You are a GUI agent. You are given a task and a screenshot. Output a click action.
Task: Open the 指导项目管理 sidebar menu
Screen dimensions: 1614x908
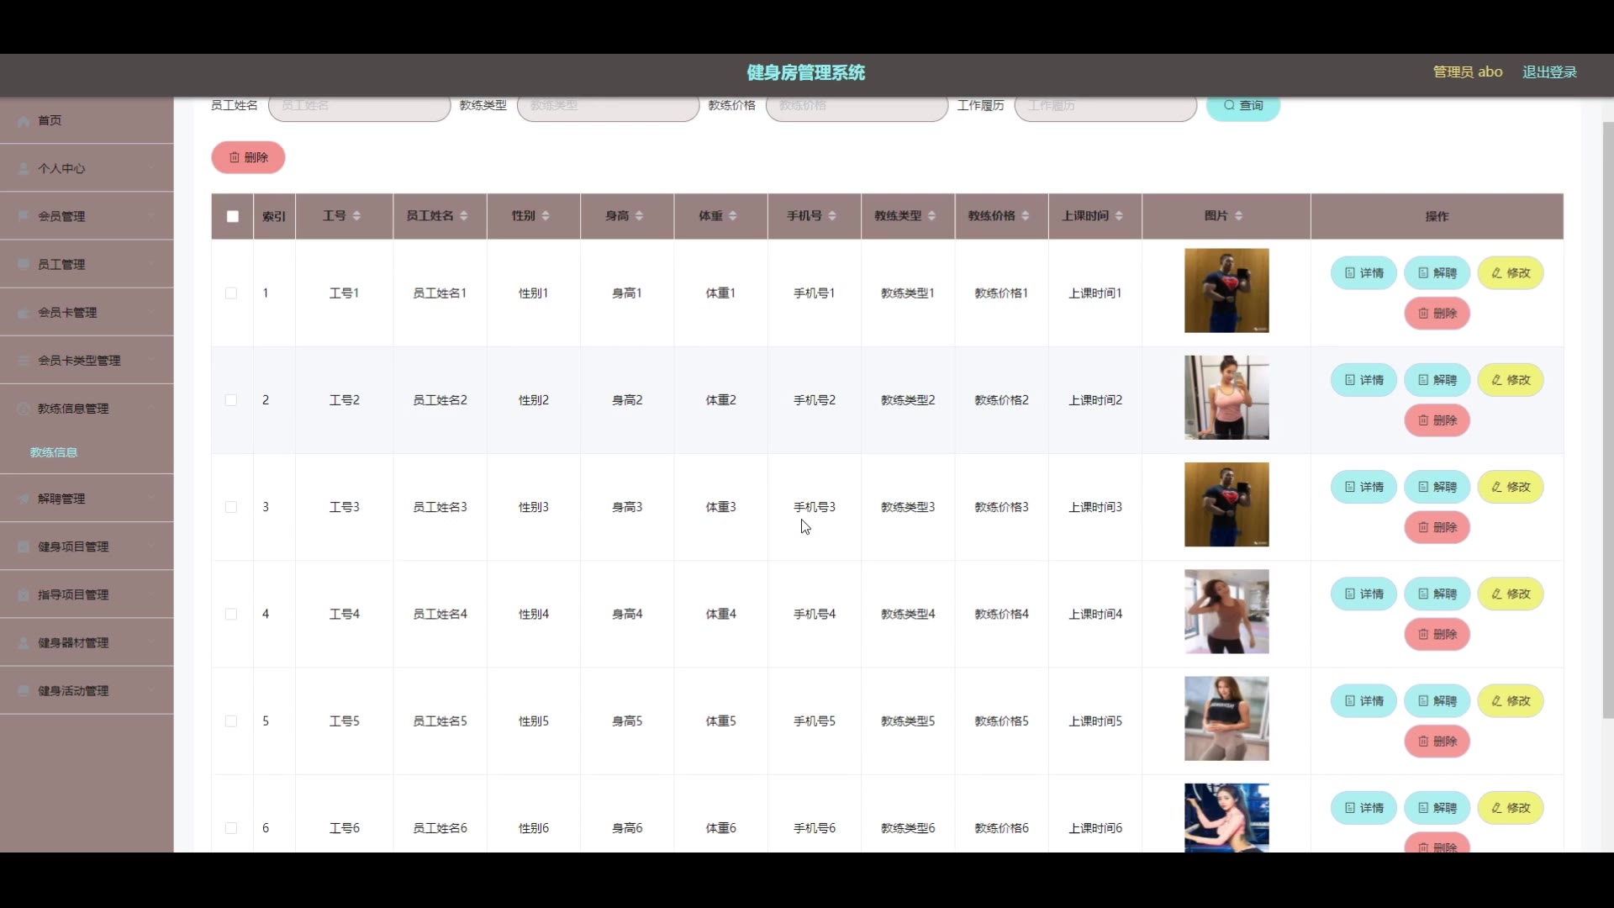click(87, 594)
